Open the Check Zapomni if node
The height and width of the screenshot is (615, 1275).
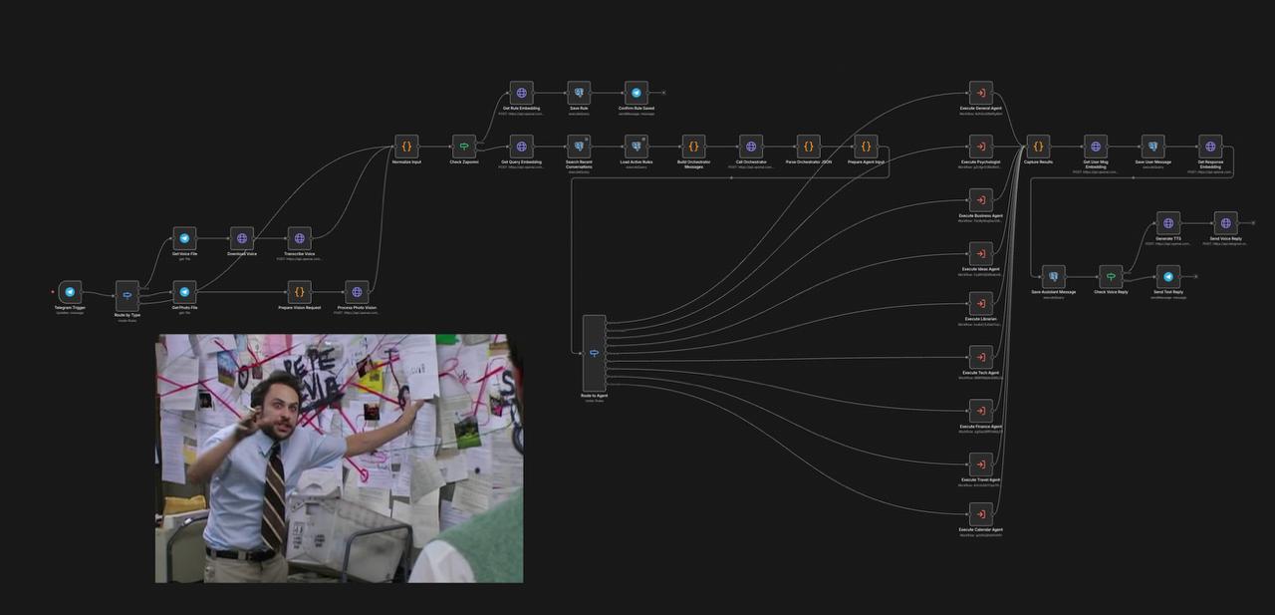(463, 147)
